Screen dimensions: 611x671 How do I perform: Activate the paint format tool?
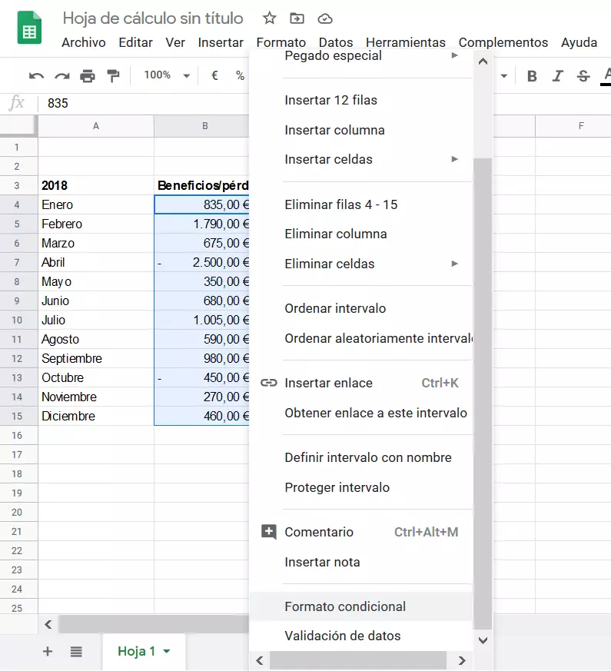(114, 76)
